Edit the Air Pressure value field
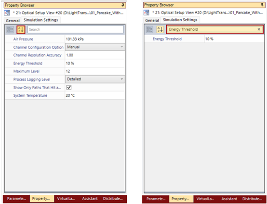The image size is (267, 204). click(95, 39)
